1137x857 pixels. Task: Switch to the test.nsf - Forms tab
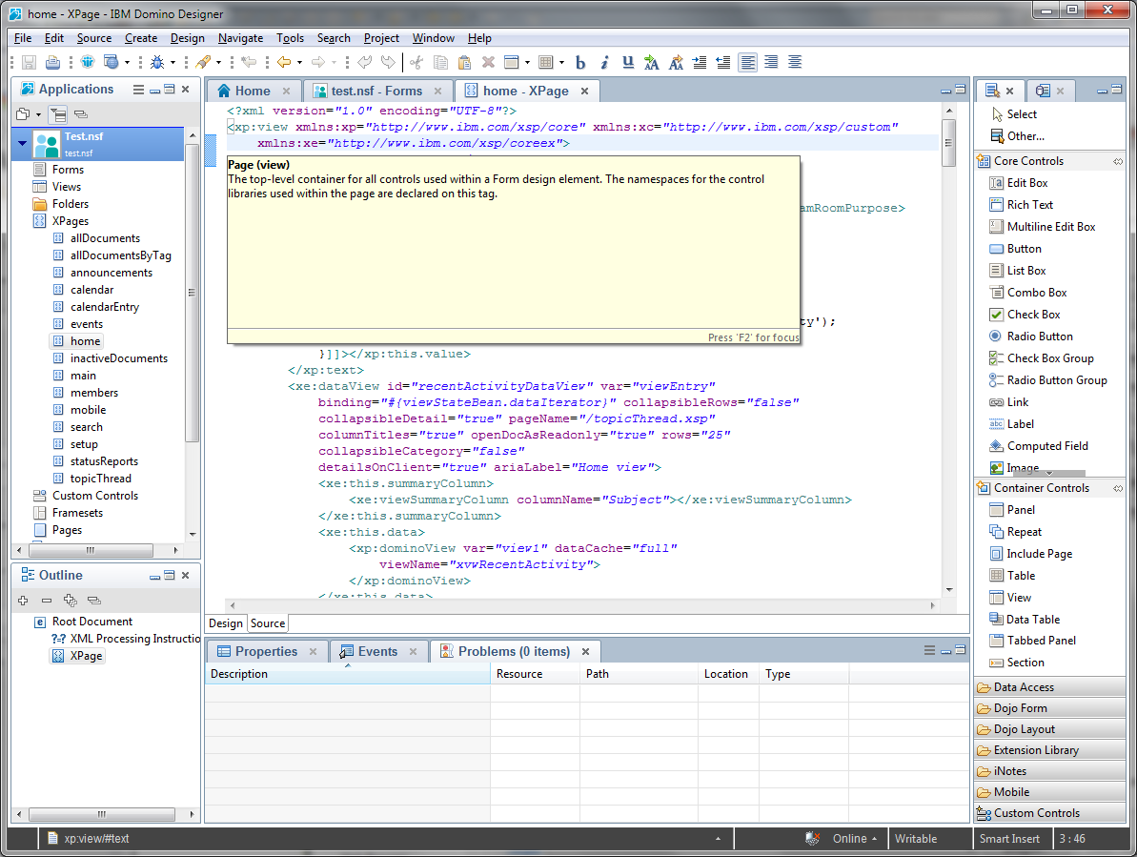(376, 91)
